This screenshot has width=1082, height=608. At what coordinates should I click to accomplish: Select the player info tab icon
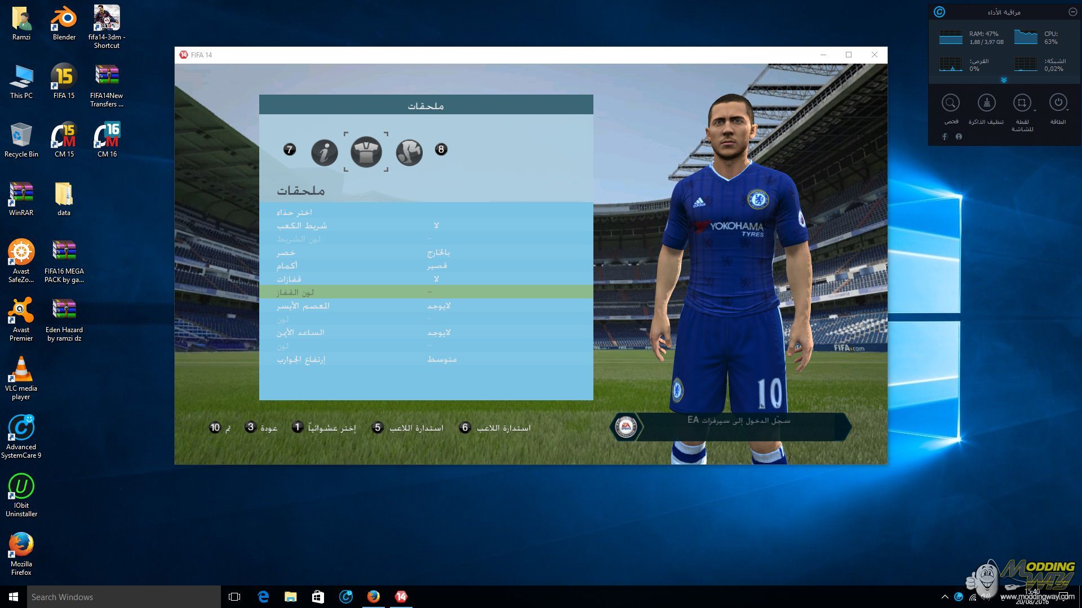pos(325,151)
